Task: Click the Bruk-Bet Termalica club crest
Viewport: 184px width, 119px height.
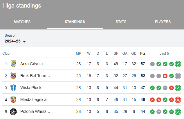Action: pos(13,76)
